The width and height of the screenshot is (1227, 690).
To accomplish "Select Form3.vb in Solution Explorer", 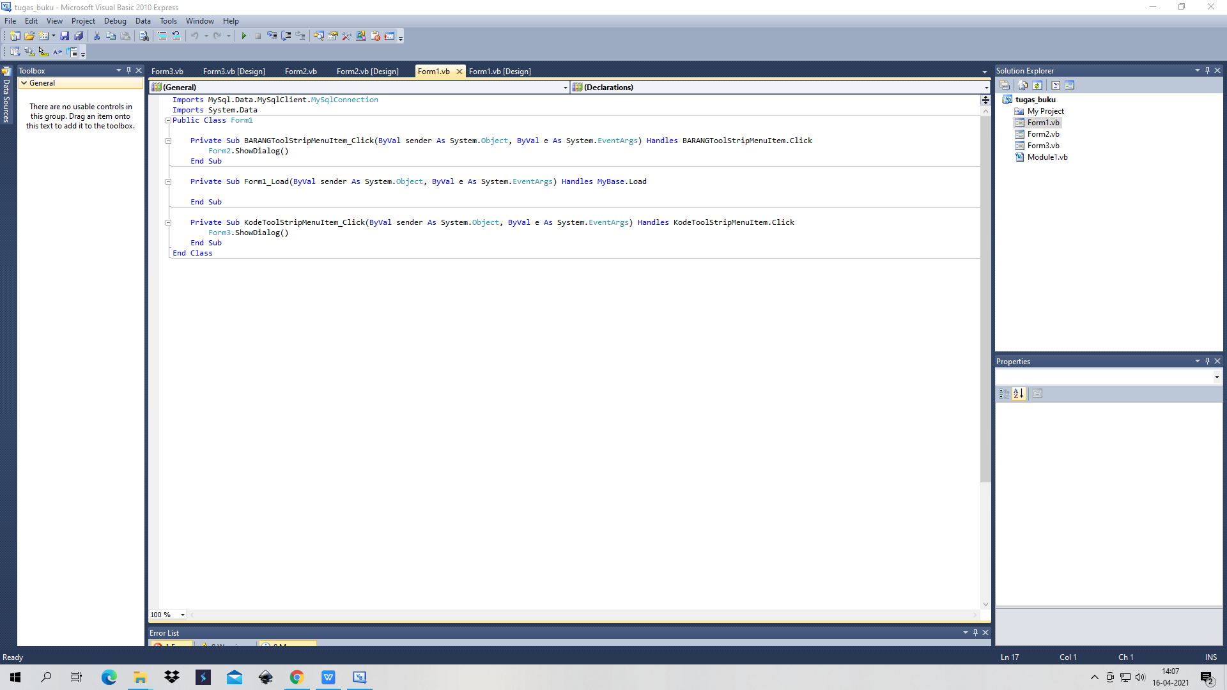I will pos(1042,145).
